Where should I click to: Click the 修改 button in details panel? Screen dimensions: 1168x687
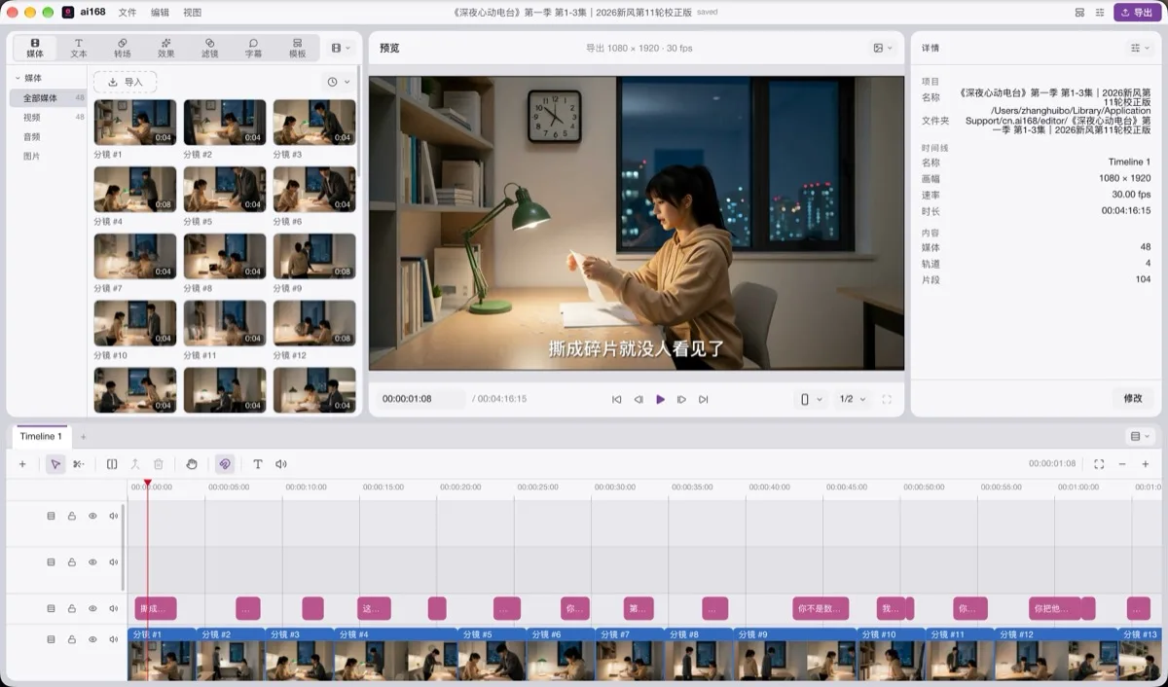(1133, 398)
